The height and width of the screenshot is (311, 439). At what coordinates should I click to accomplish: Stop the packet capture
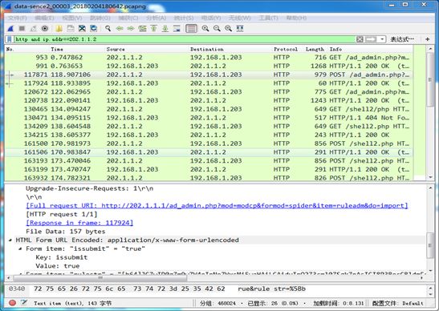[x=22, y=29]
